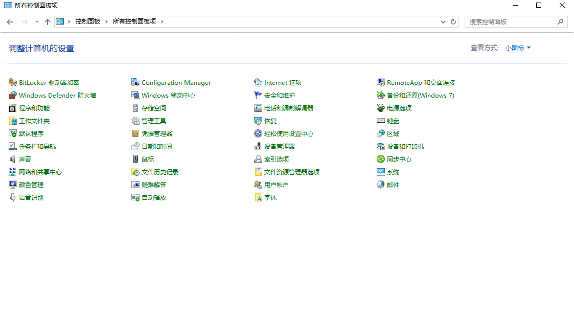Open the 设备管理器 icon
Image resolution: width=574 pixels, height=321 pixels.
click(258, 146)
